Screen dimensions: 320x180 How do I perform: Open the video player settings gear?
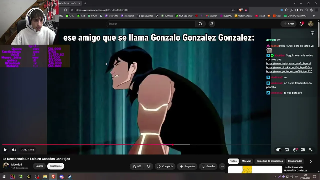coord(295,150)
